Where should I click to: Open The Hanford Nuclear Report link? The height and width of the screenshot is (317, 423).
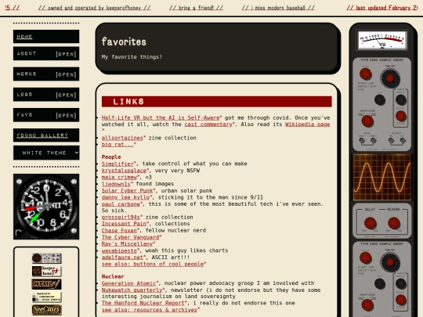(x=144, y=303)
